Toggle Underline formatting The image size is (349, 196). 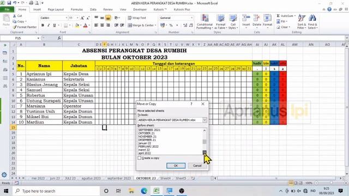pyautogui.click(x=55, y=26)
